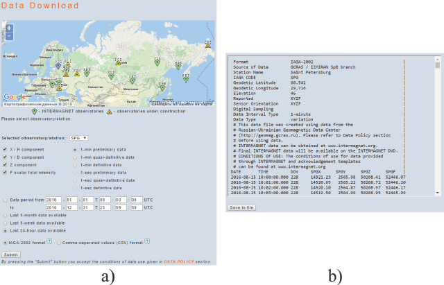The image size is (444, 285).
Task: Open help icon beside CSV format
Action: click(x=148, y=243)
